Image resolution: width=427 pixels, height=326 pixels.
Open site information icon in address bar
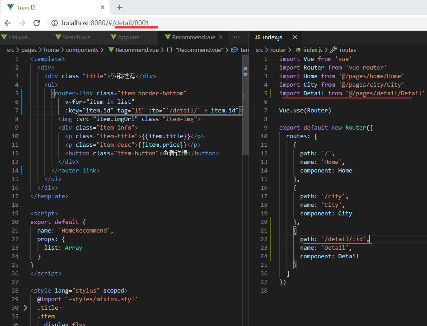[x=54, y=23]
